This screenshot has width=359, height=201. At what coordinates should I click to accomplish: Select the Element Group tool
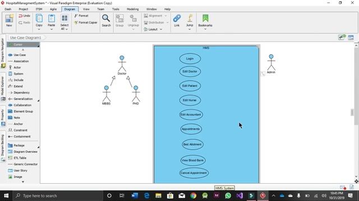tap(21, 112)
